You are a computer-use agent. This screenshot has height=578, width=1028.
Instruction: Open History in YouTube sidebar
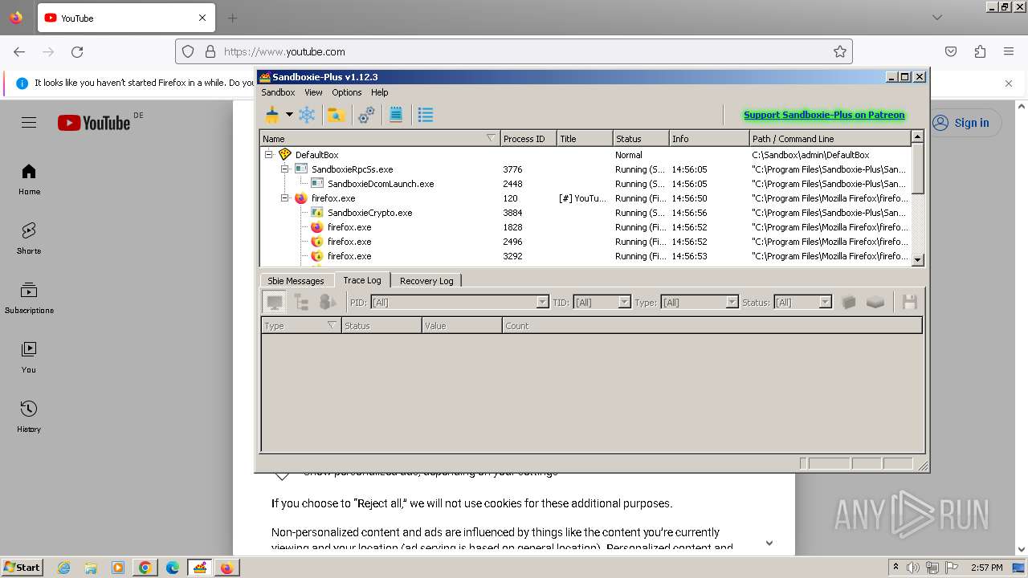(x=29, y=417)
